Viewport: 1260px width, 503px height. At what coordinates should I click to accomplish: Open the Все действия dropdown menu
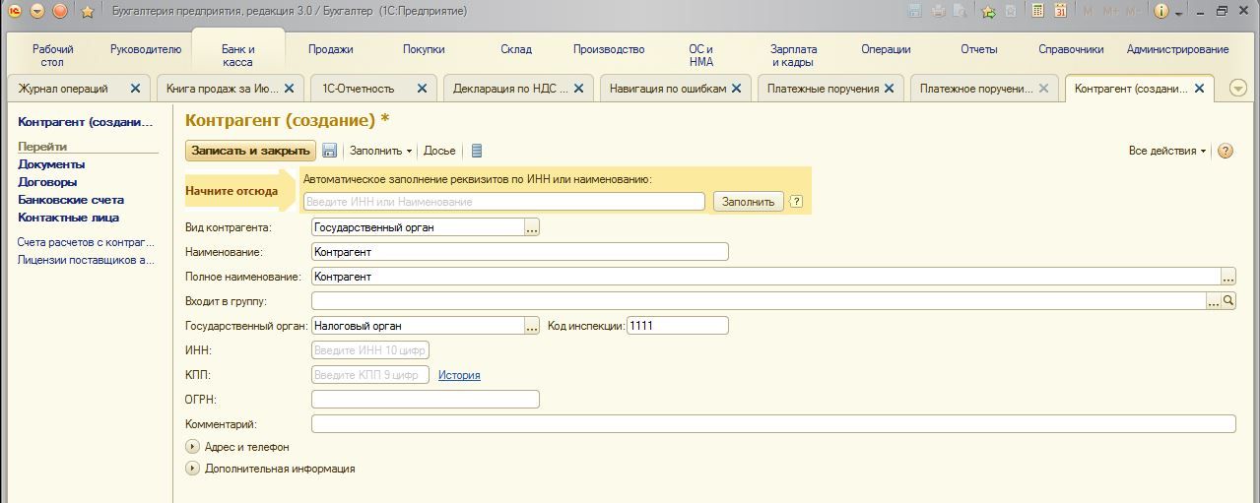click(x=1167, y=151)
